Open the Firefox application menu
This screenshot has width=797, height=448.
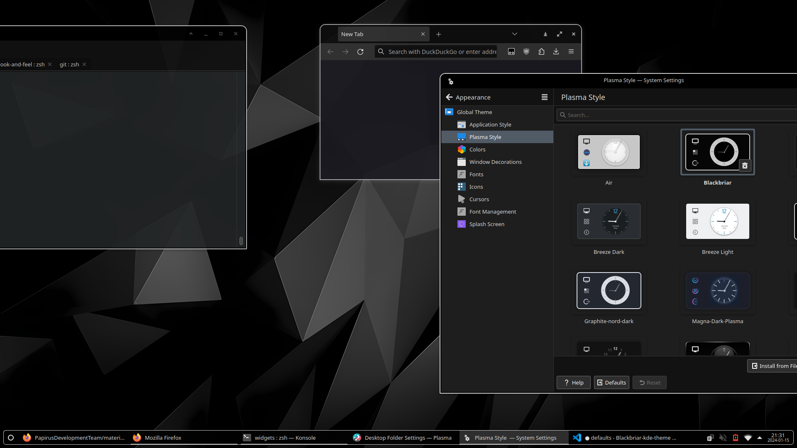pyautogui.click(x=571, y=52)
